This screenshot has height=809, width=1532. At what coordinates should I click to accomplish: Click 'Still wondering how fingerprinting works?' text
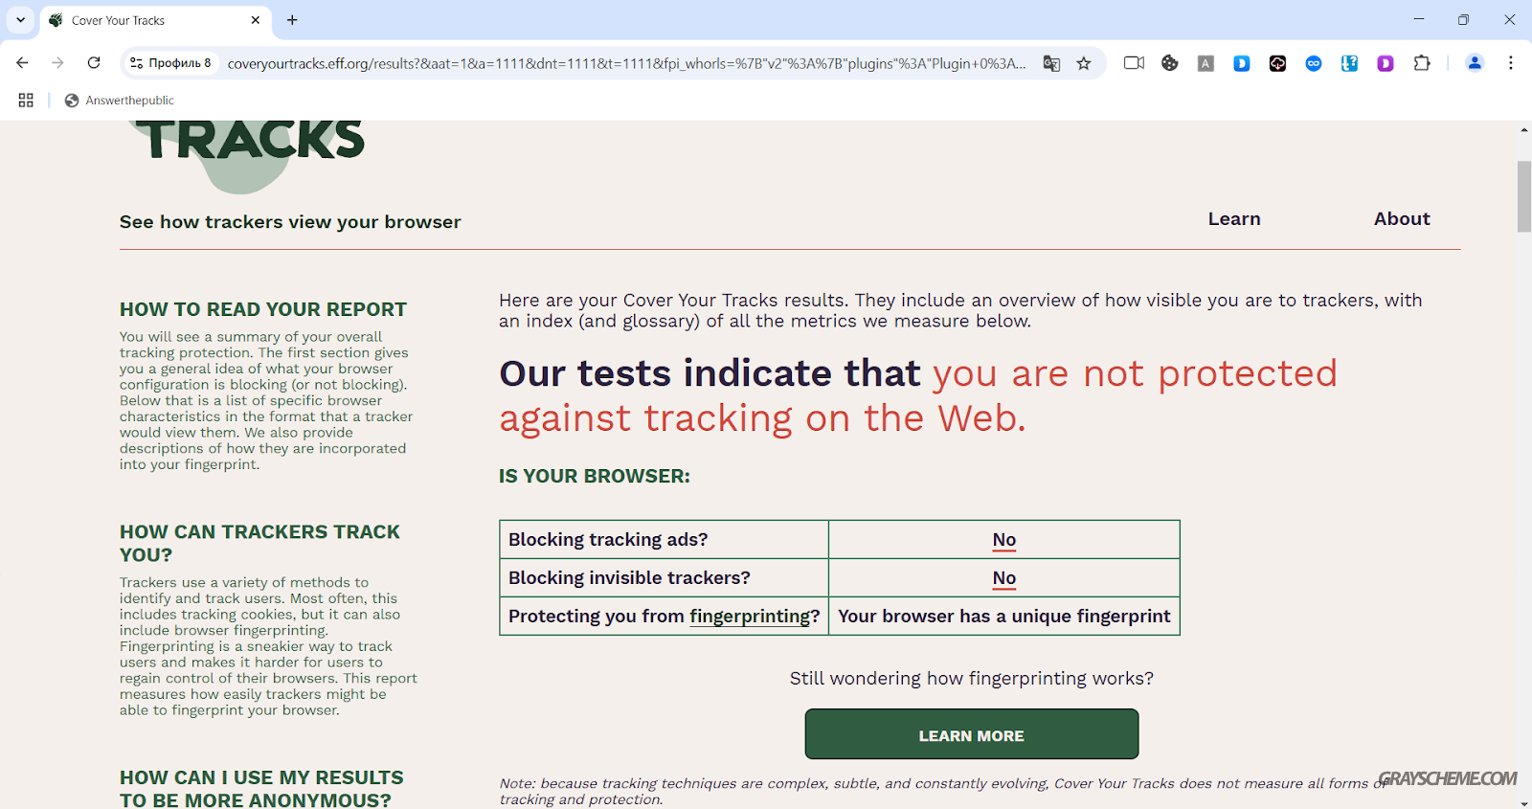tap(971, 679)
